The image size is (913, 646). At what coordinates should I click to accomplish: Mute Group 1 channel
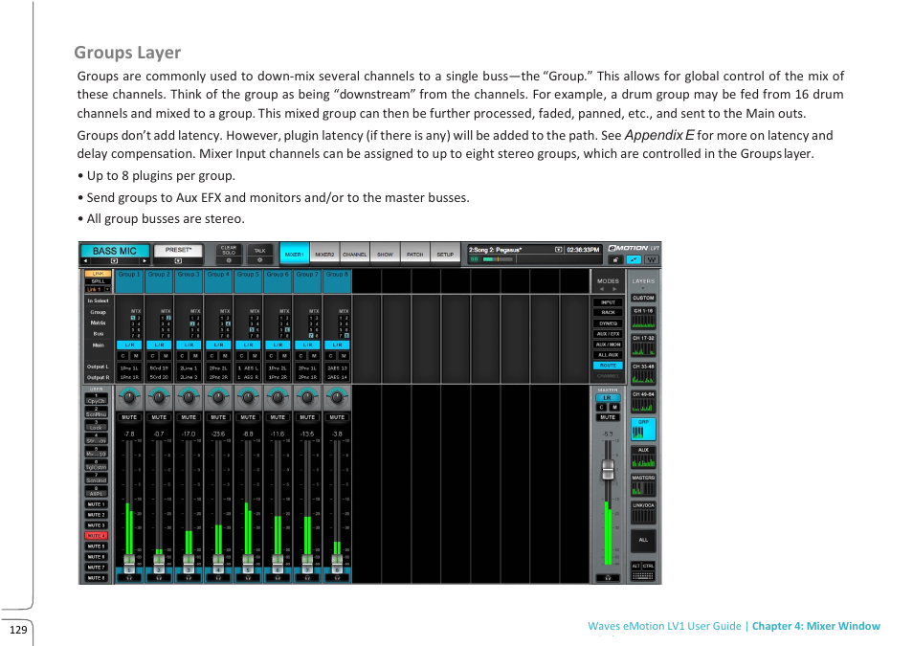(129, 417)
